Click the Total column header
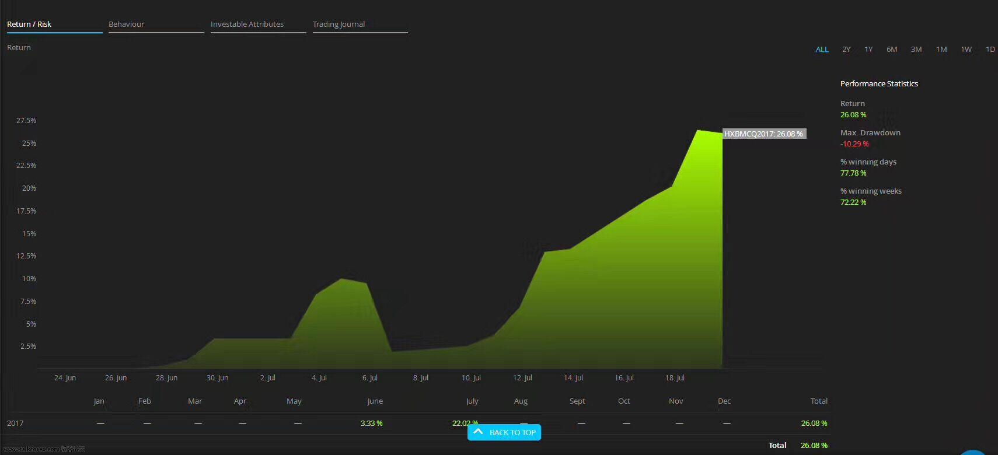 pos(819,401)
